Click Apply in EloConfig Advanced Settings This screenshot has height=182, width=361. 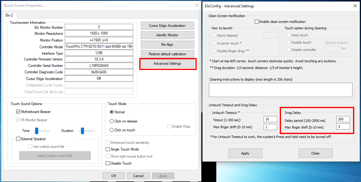click(245, 153)
